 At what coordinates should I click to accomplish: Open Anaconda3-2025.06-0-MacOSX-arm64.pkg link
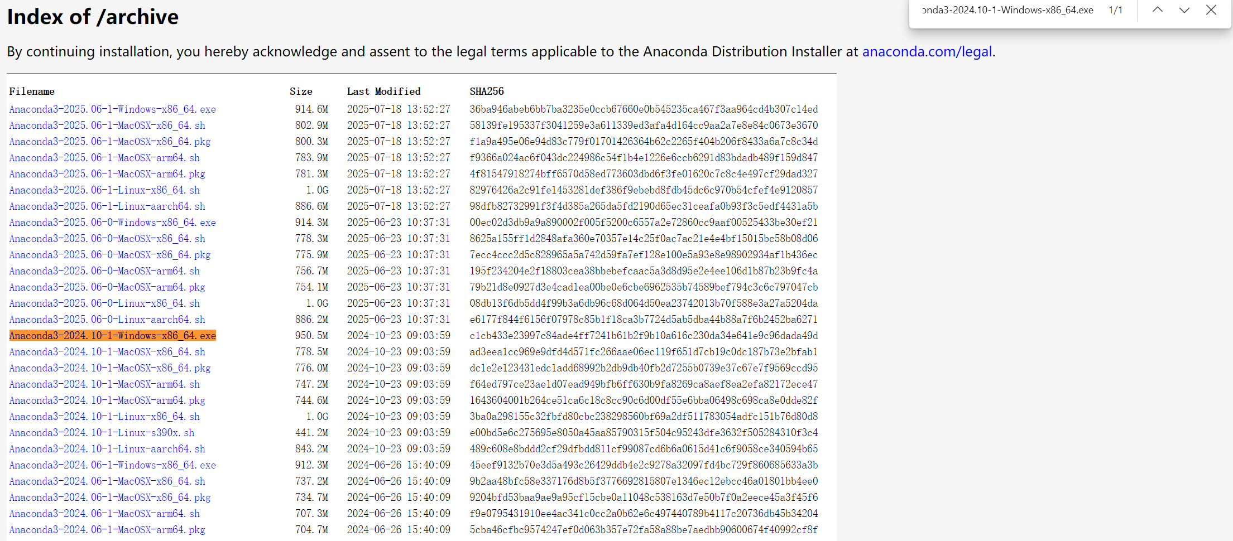tap(107, 287)
